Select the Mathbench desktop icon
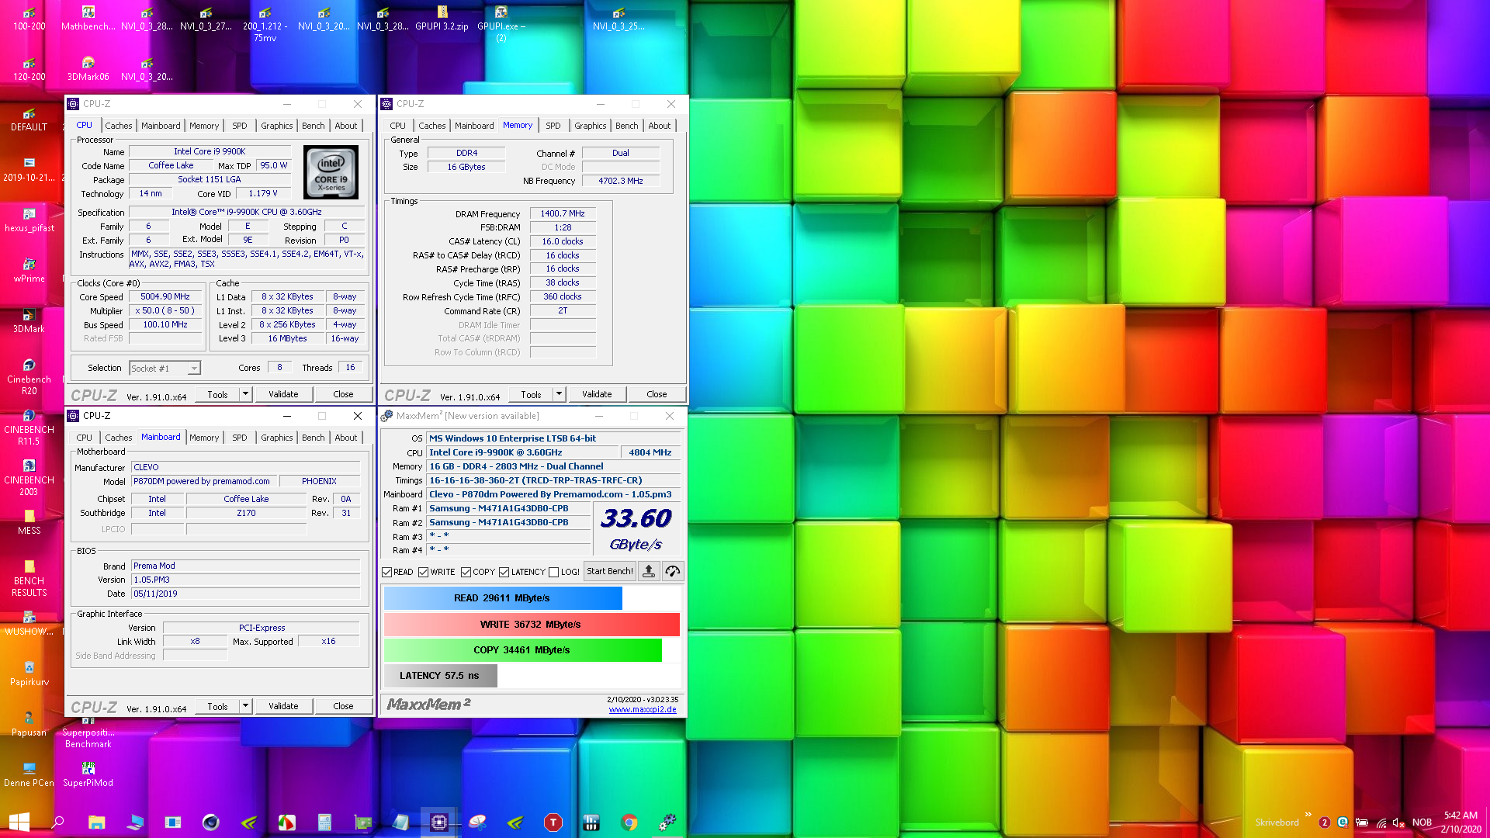The width and height of the screenshot is (1490, 838). [88, 19]
